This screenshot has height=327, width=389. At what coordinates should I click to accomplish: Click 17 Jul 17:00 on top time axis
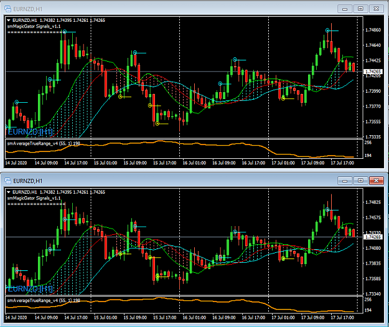coord(342,163)
